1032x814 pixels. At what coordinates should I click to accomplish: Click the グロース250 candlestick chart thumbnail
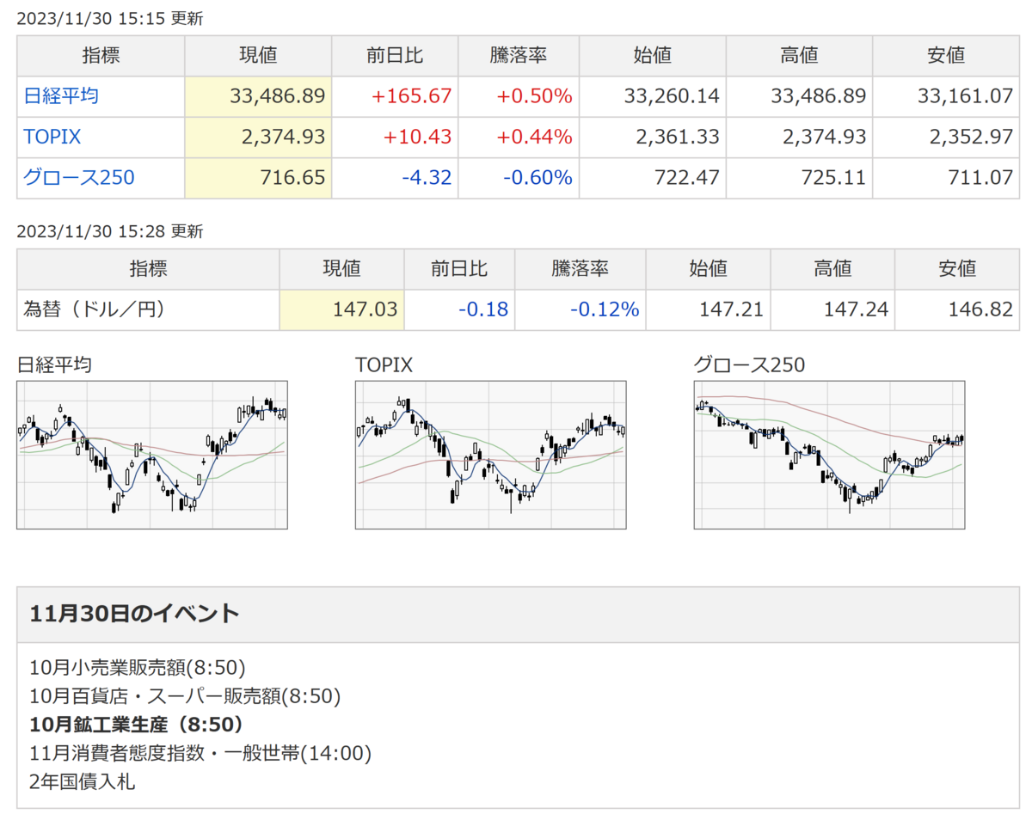pos(829,455)
